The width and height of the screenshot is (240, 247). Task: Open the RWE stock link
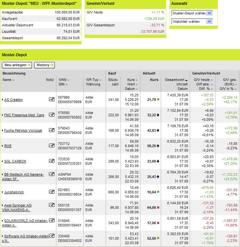[8, 146]
